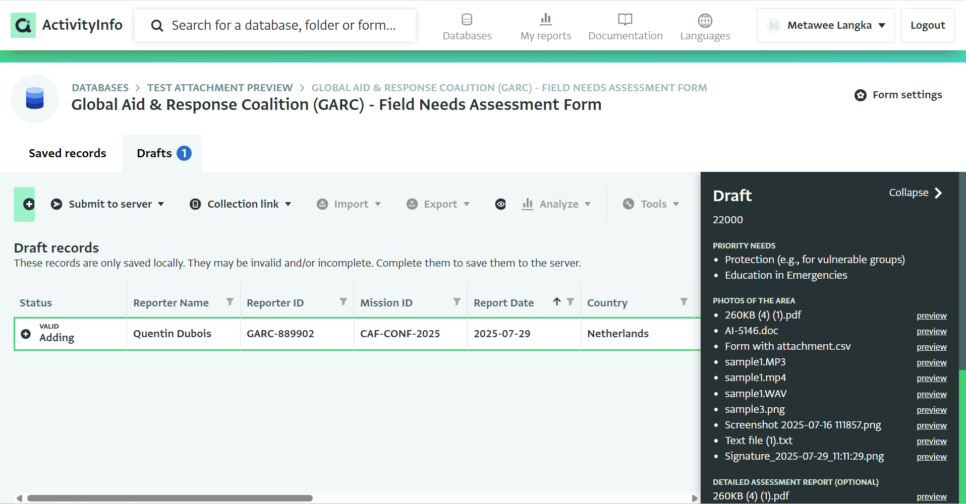Click the Mission ID filter icon
This screenshot has width=966, height=504.
[x=457, y=302]
